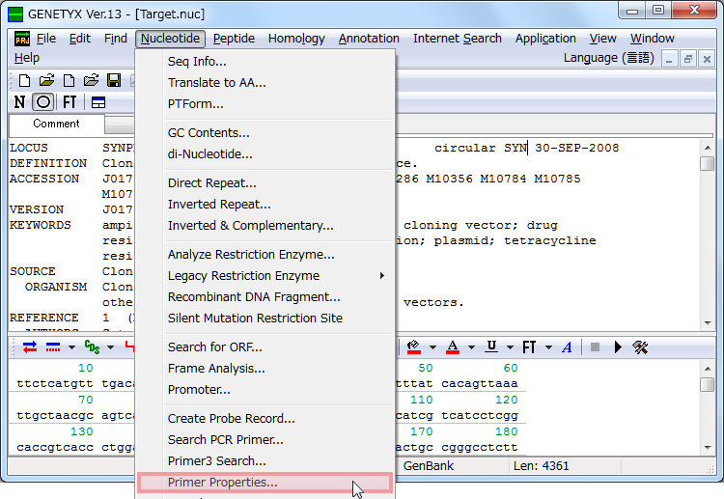The height and width of the screenshot is (499, 724).
Task: Open dropdown beside sequence toolbar FT
Action: point(548,347)
